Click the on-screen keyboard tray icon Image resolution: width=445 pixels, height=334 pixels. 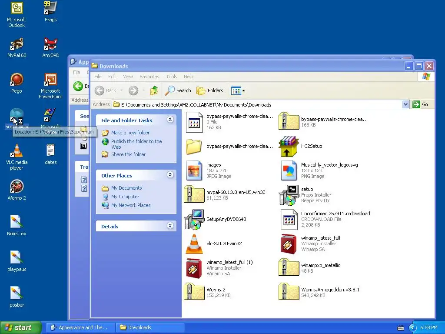400,328
